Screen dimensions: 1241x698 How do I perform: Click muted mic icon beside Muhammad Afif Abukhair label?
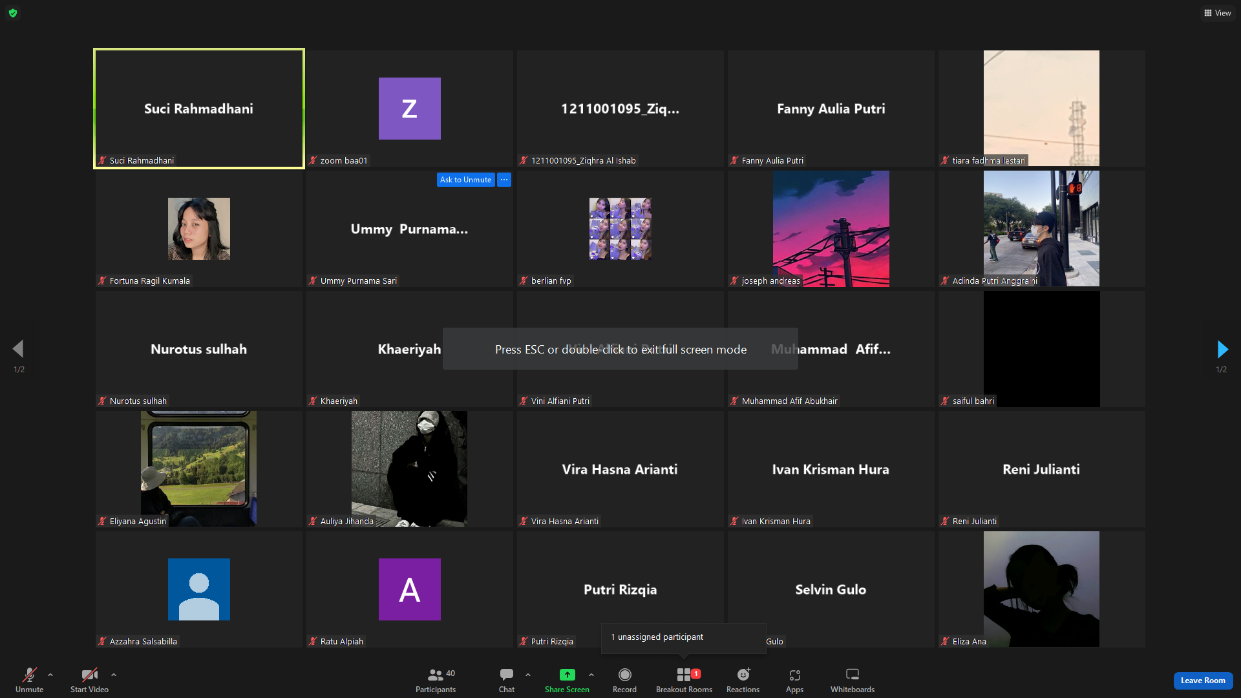(x=734, y=401)
